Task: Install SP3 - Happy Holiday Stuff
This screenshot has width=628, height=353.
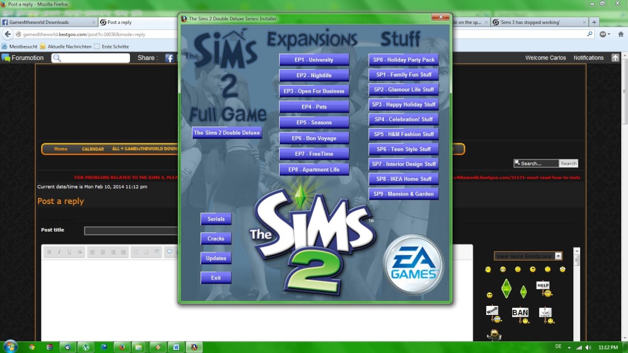Action: click(x=404, y=104)
